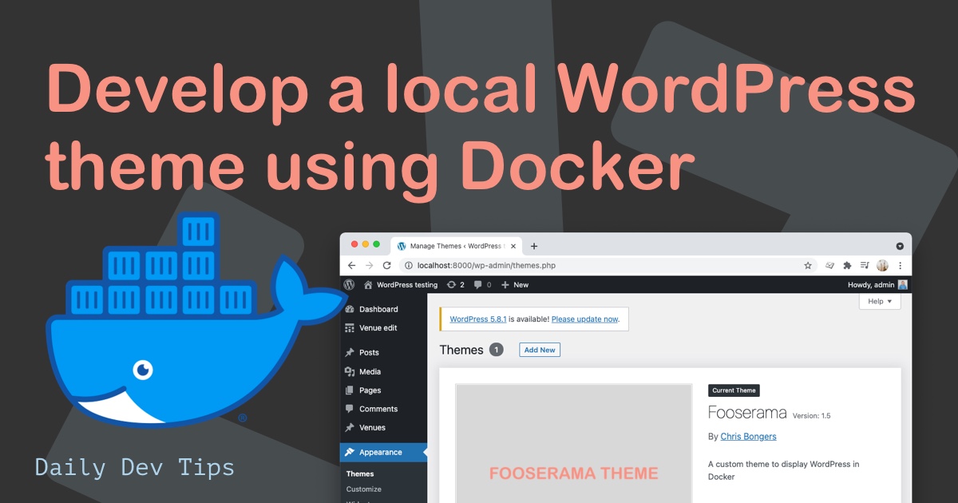Click the browser reload icon
958x503 pixels.
coord(387,265)
